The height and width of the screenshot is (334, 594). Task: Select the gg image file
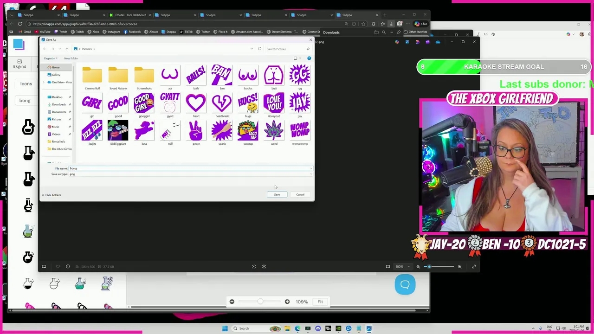[x=300, y=78]
